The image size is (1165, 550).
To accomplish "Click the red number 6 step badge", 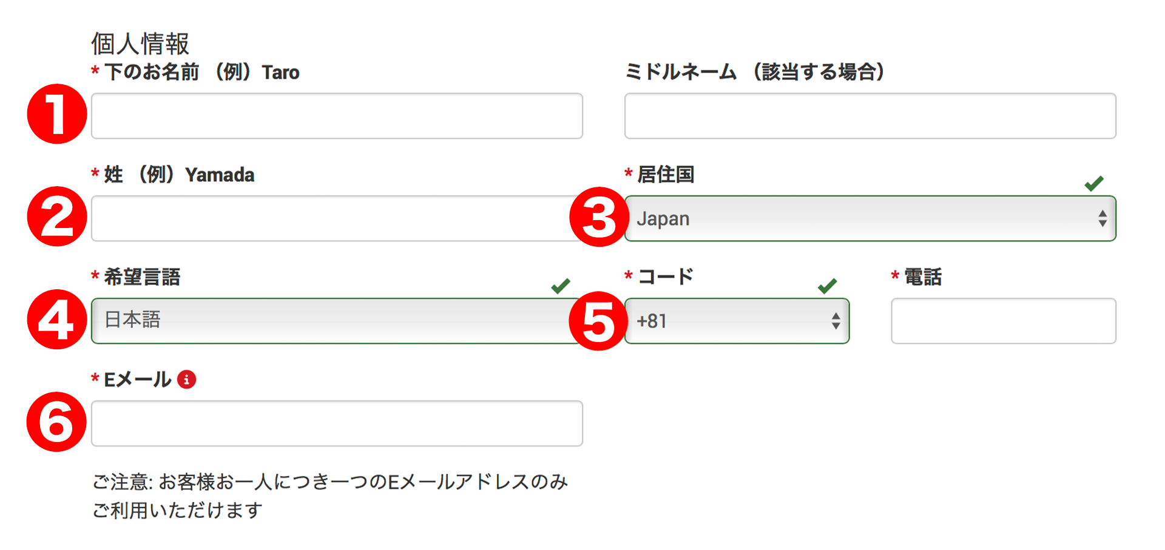I will pyautogui.click(x=56, y=422).
